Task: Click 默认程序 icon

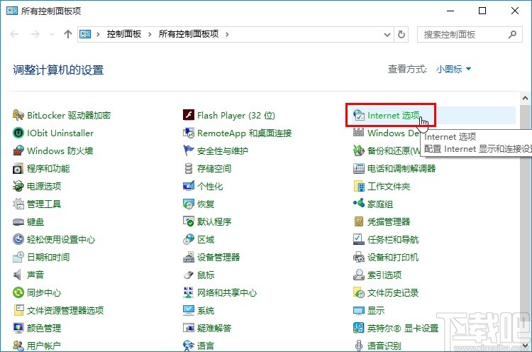Action: [x=188, y=221]
